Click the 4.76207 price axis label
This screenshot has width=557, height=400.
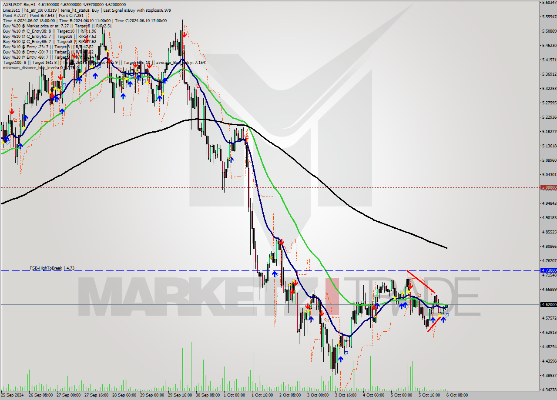549,260
